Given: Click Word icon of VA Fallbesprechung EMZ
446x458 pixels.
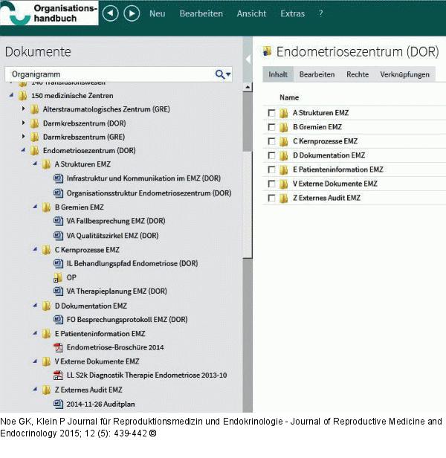Looking at the screenshot, I should point(58,221).
